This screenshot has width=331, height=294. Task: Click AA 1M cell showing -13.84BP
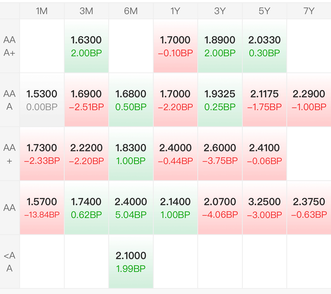coord(42,208)
